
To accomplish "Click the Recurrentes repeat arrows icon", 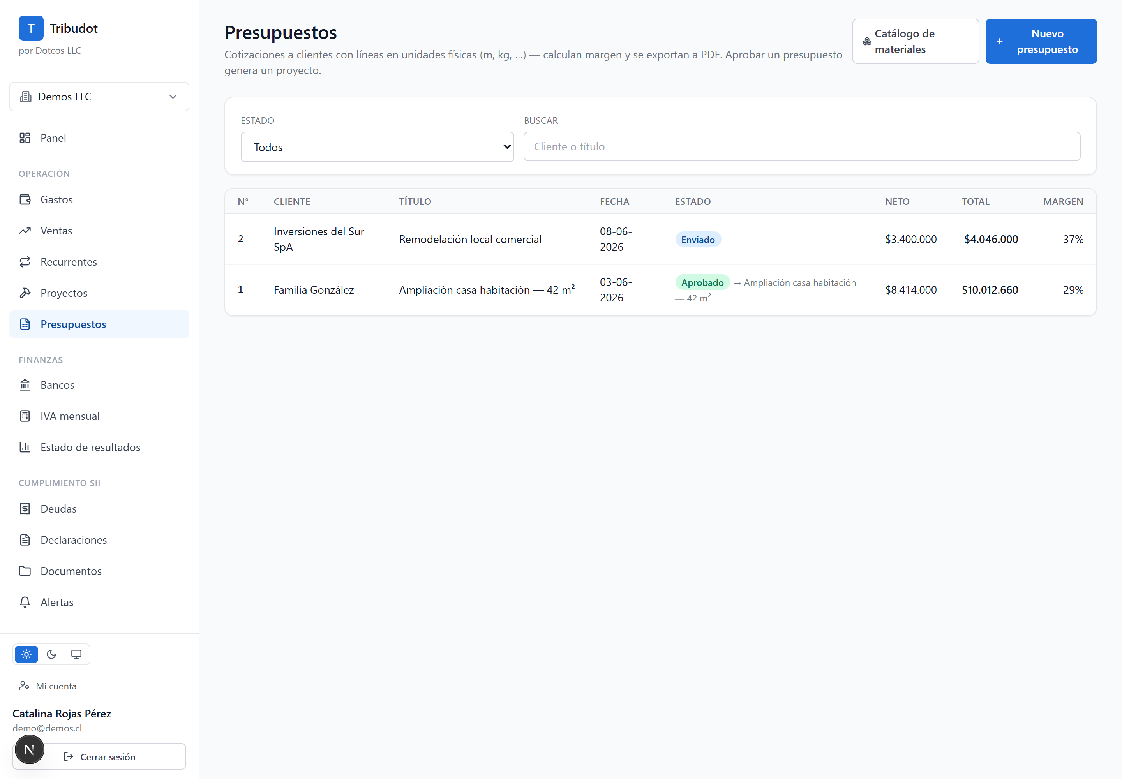I will pyautogui.click(x=25, y=262).
